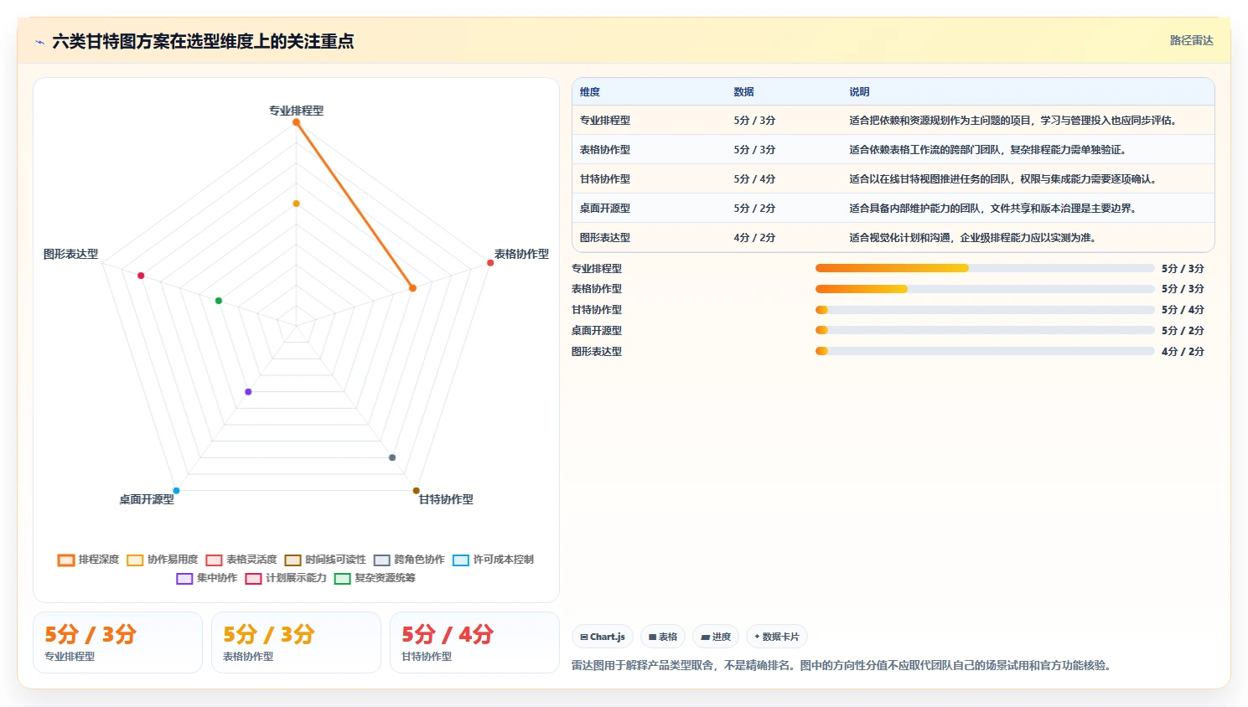Image resolution: width=1248 pixels, height=707 pixels.
Task: Click the 进度 chip
Action: click(x=716, y=637)
